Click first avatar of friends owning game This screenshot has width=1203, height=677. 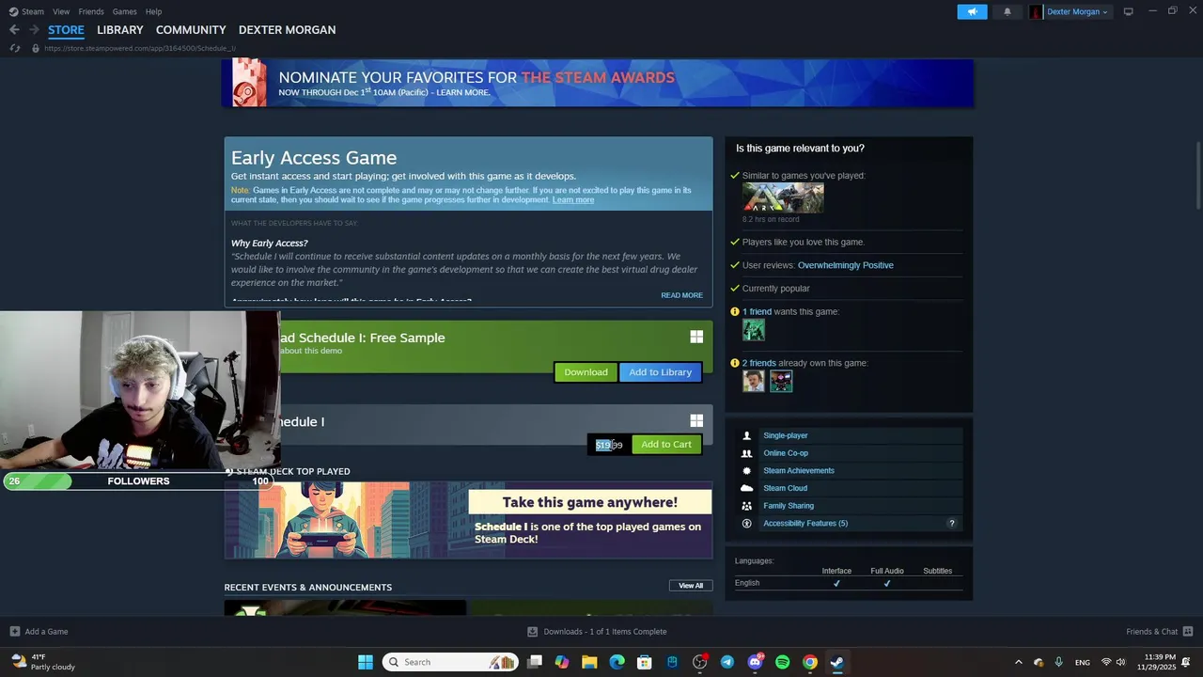754,381
